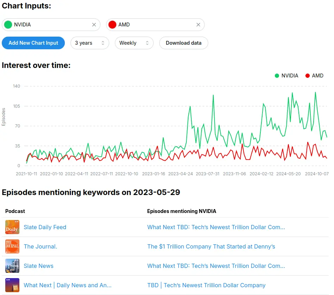Click Add New Chart Input button

coord(33,43)
